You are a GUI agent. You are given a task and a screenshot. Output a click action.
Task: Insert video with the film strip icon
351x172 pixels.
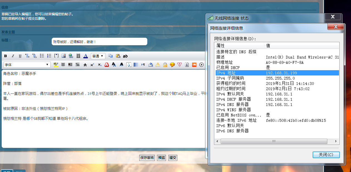pyautogui.click(x=78, y=56)
